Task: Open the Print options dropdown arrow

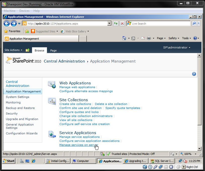Action: click(x=153, y=38)
